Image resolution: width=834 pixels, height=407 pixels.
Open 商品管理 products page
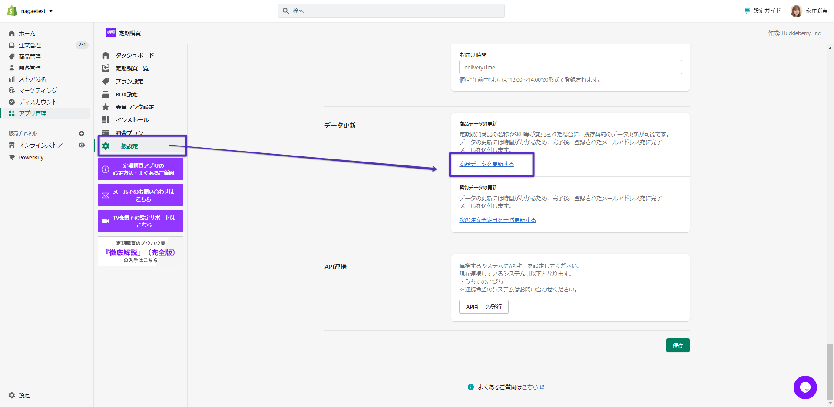point(30,56)
